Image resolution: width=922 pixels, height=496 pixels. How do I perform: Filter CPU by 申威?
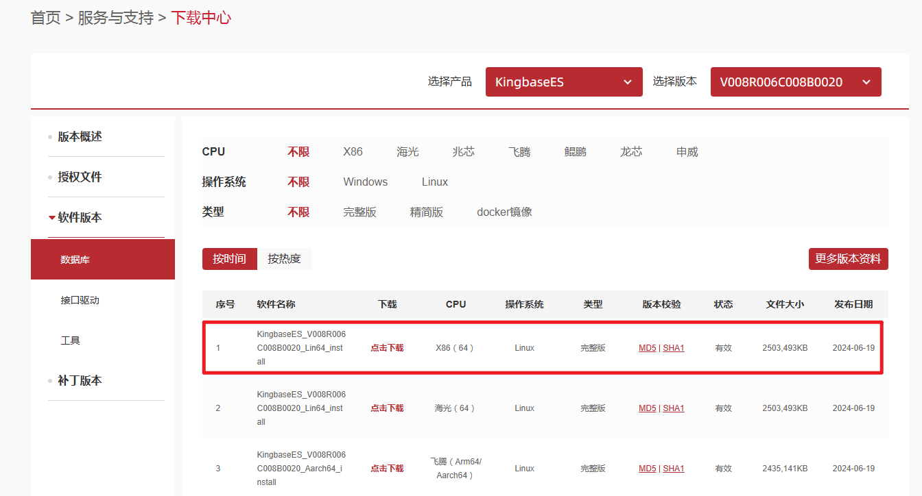point(687,152)
